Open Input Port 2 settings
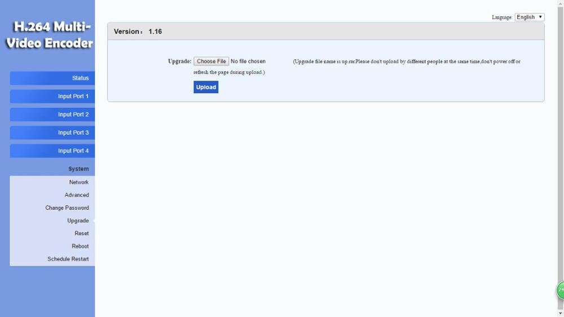The image size is (564, 317). [x=52, y=115]
